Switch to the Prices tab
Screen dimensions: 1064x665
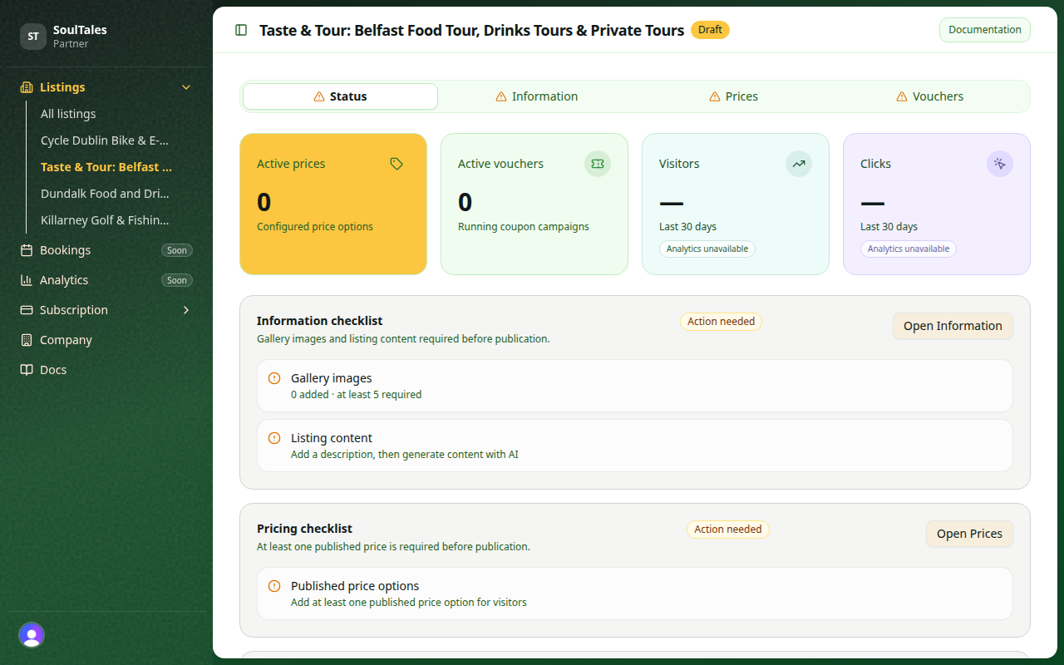click(733, 96)
